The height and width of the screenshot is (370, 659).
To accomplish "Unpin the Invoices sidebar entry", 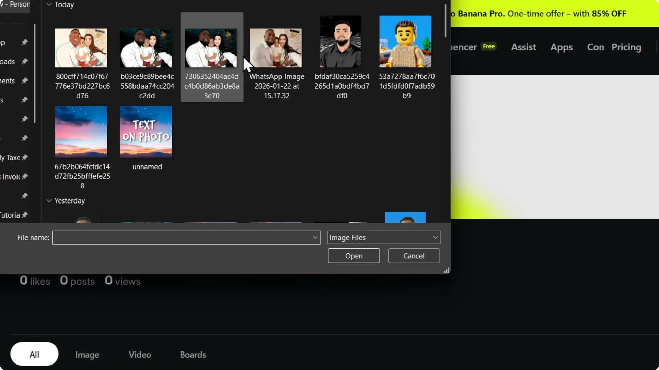I will pyautogui.click(x=24, y=176).
